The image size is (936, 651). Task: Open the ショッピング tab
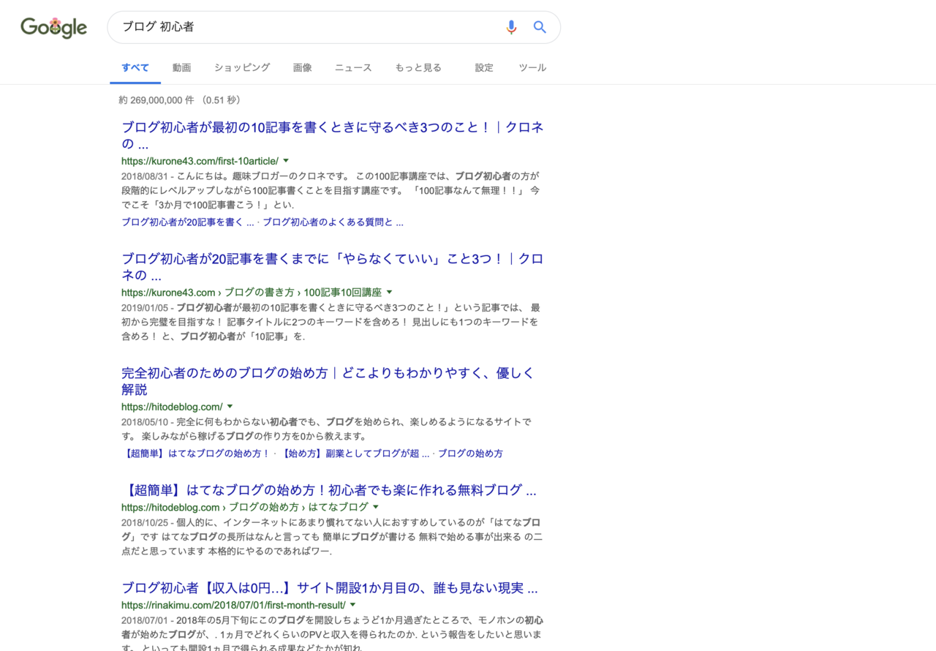(x=242, y=67)
